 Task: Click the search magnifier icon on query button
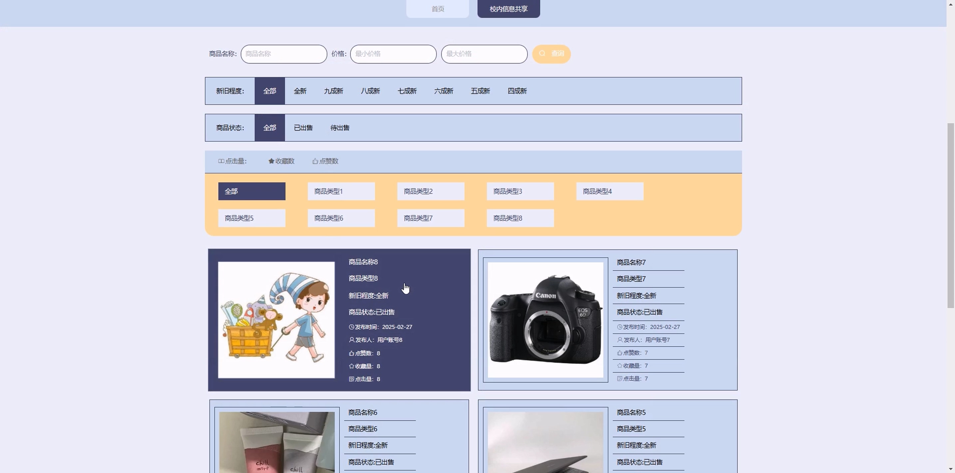[x=542, y=53]
